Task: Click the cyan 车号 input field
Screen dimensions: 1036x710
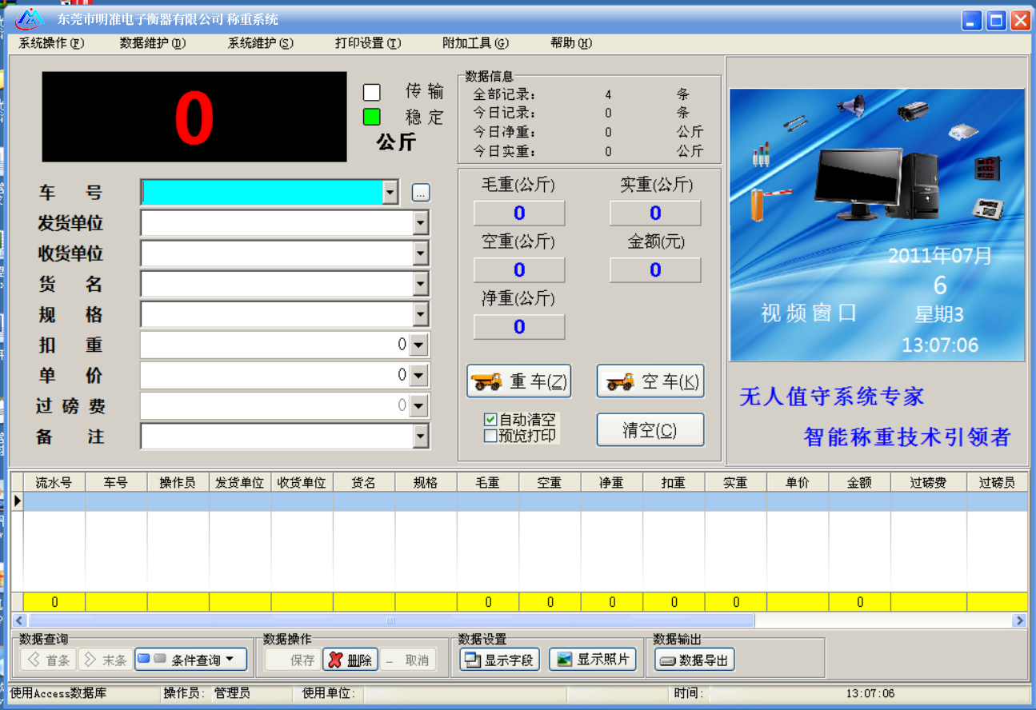Action: [x=262, y=192]
